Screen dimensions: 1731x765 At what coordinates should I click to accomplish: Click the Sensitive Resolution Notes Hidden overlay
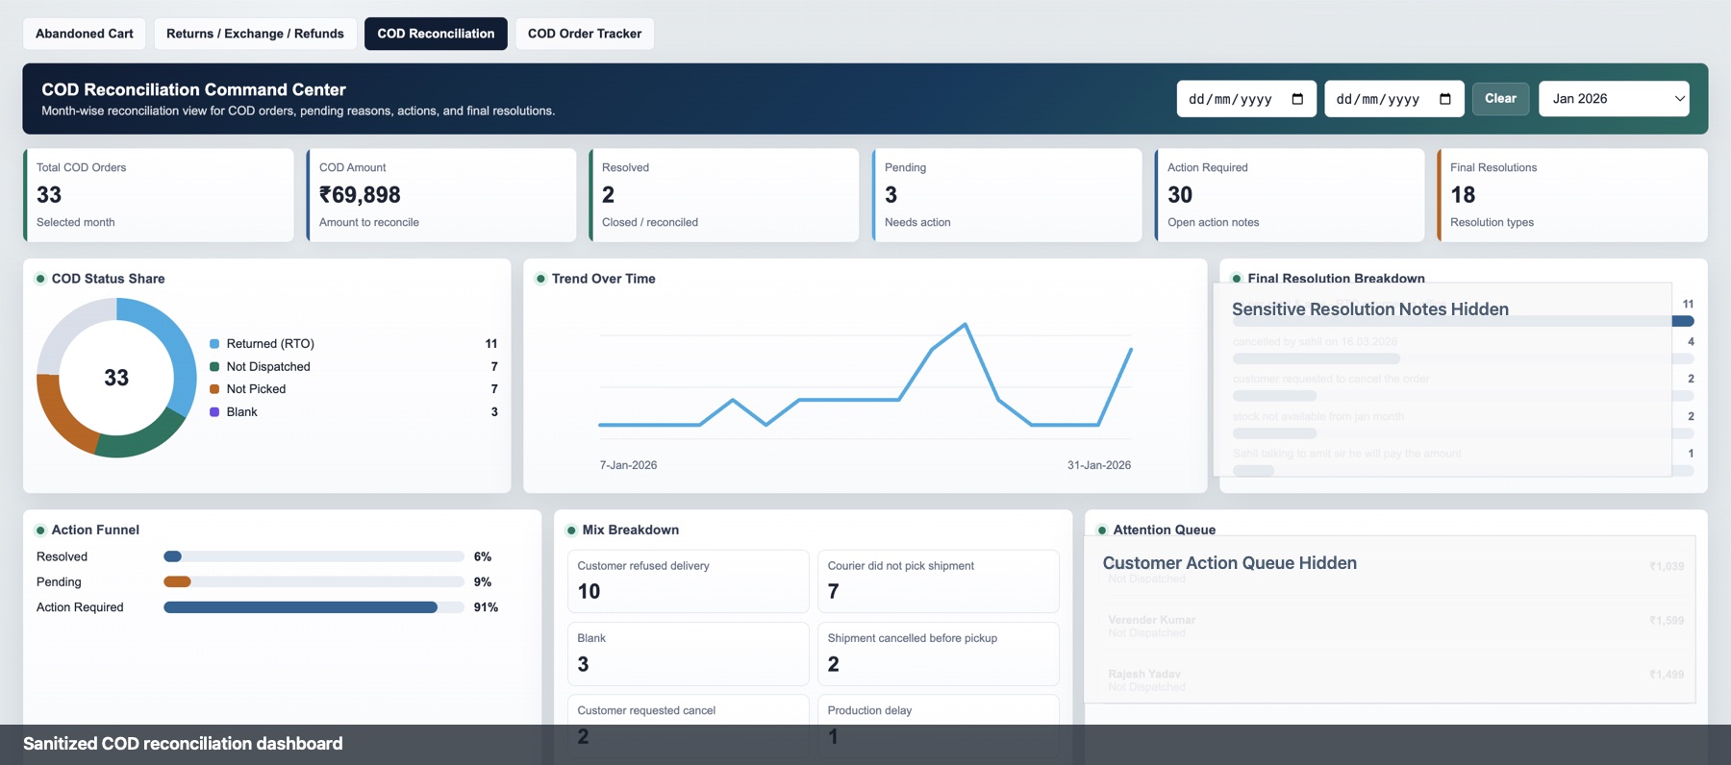1442,379
